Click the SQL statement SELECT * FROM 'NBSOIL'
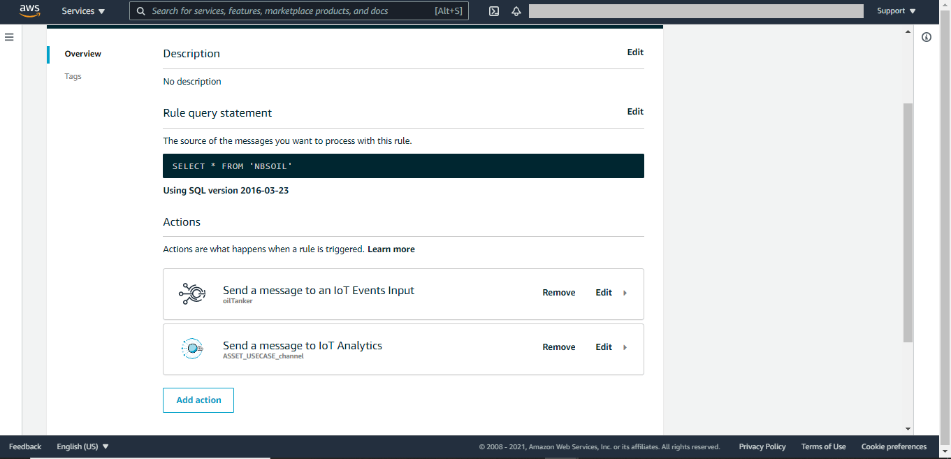The image size is (951, 459). 232,166
